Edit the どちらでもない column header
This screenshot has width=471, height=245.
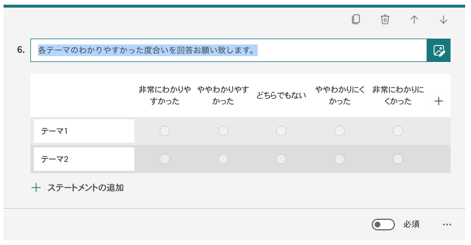[x=281, y=95]
